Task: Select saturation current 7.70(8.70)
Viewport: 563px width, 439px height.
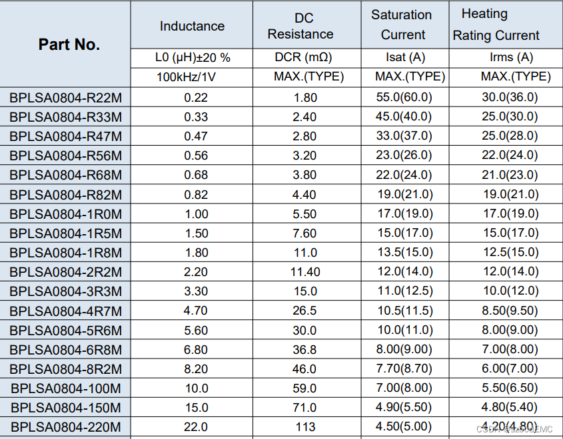Action: [404, 368]
